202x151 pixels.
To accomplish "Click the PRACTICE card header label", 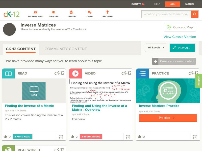I will tap(160, 73).
